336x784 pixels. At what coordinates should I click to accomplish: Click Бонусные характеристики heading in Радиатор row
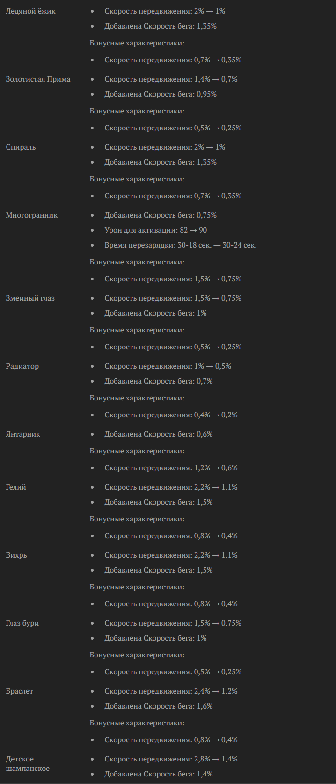(137, 398)
